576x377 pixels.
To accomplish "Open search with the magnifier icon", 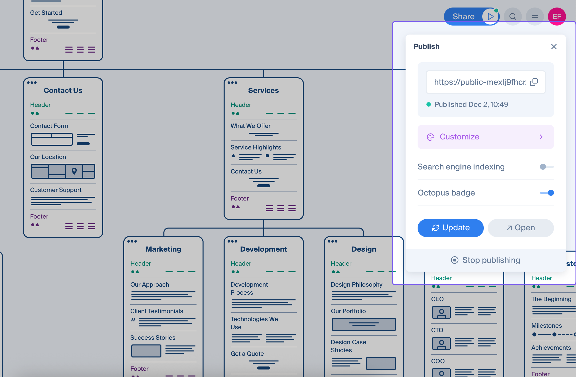I will pos(513,17).
